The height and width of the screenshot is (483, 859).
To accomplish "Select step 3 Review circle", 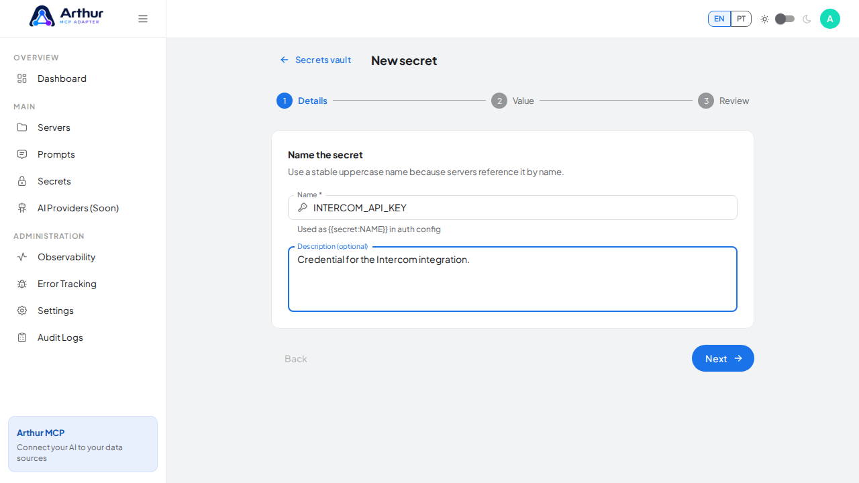I will pyautogui.click(x=706, y=101).
